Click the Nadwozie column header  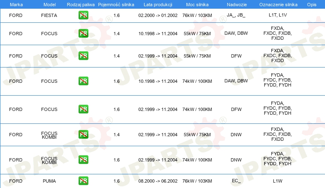[x=237, y=5]
